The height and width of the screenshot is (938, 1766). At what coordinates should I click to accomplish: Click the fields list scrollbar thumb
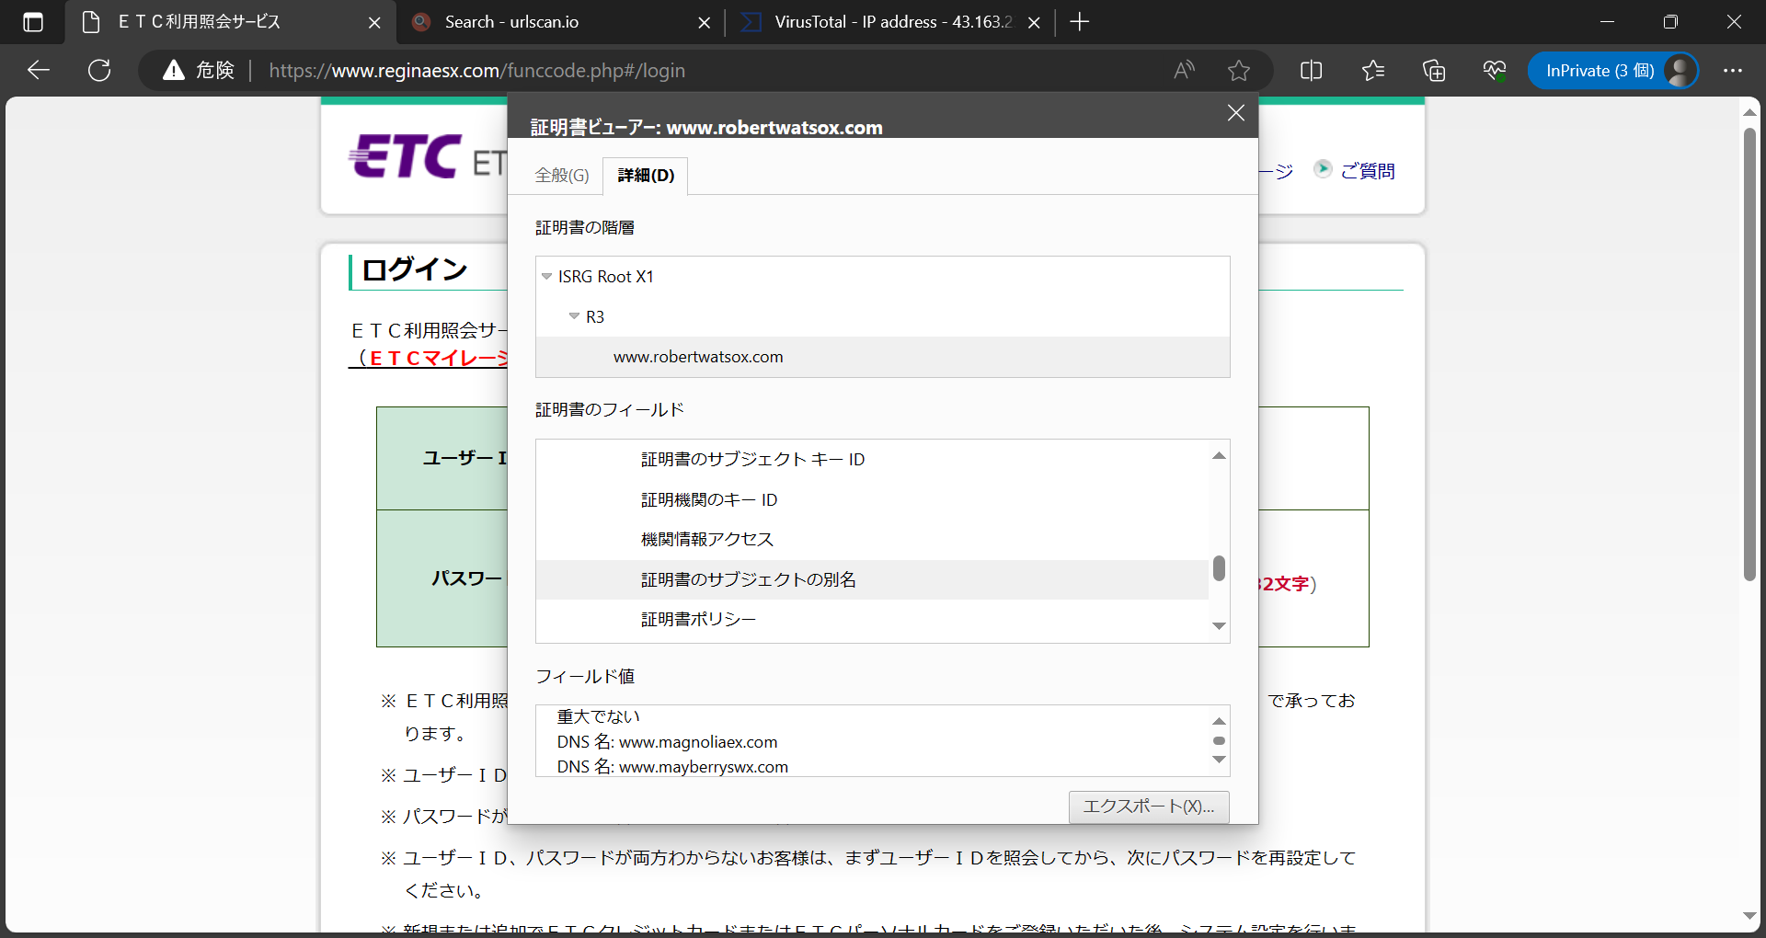[1219, 567]
